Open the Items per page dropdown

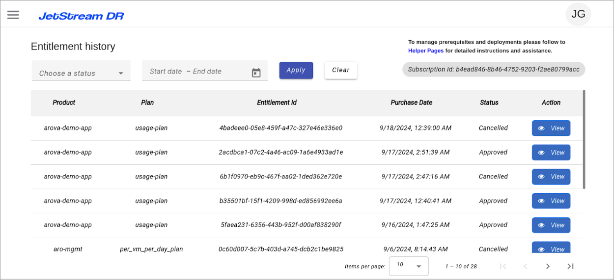coord(409,266)
